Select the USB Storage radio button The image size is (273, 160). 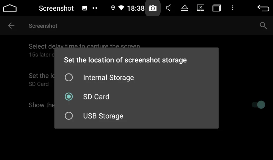[x=69, y=116]
